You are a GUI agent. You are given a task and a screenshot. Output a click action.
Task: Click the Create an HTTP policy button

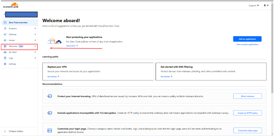[x=247, y=113]
